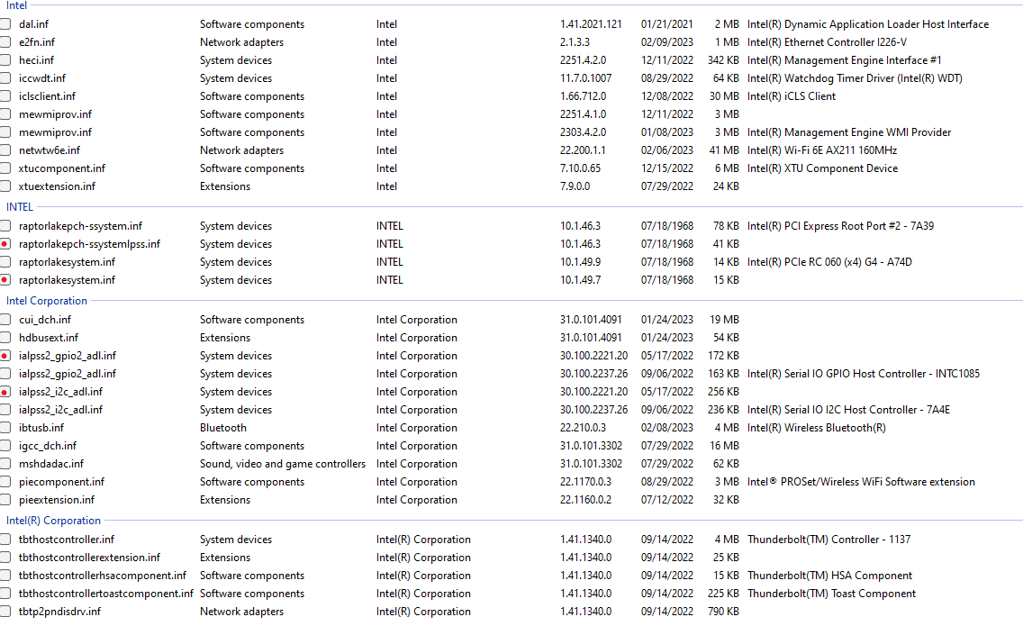Select 'Thunderbolt(TM) Controller - 1137' device
The height and width of the screenshot is (626, 1023).
[x=828, y=540]
